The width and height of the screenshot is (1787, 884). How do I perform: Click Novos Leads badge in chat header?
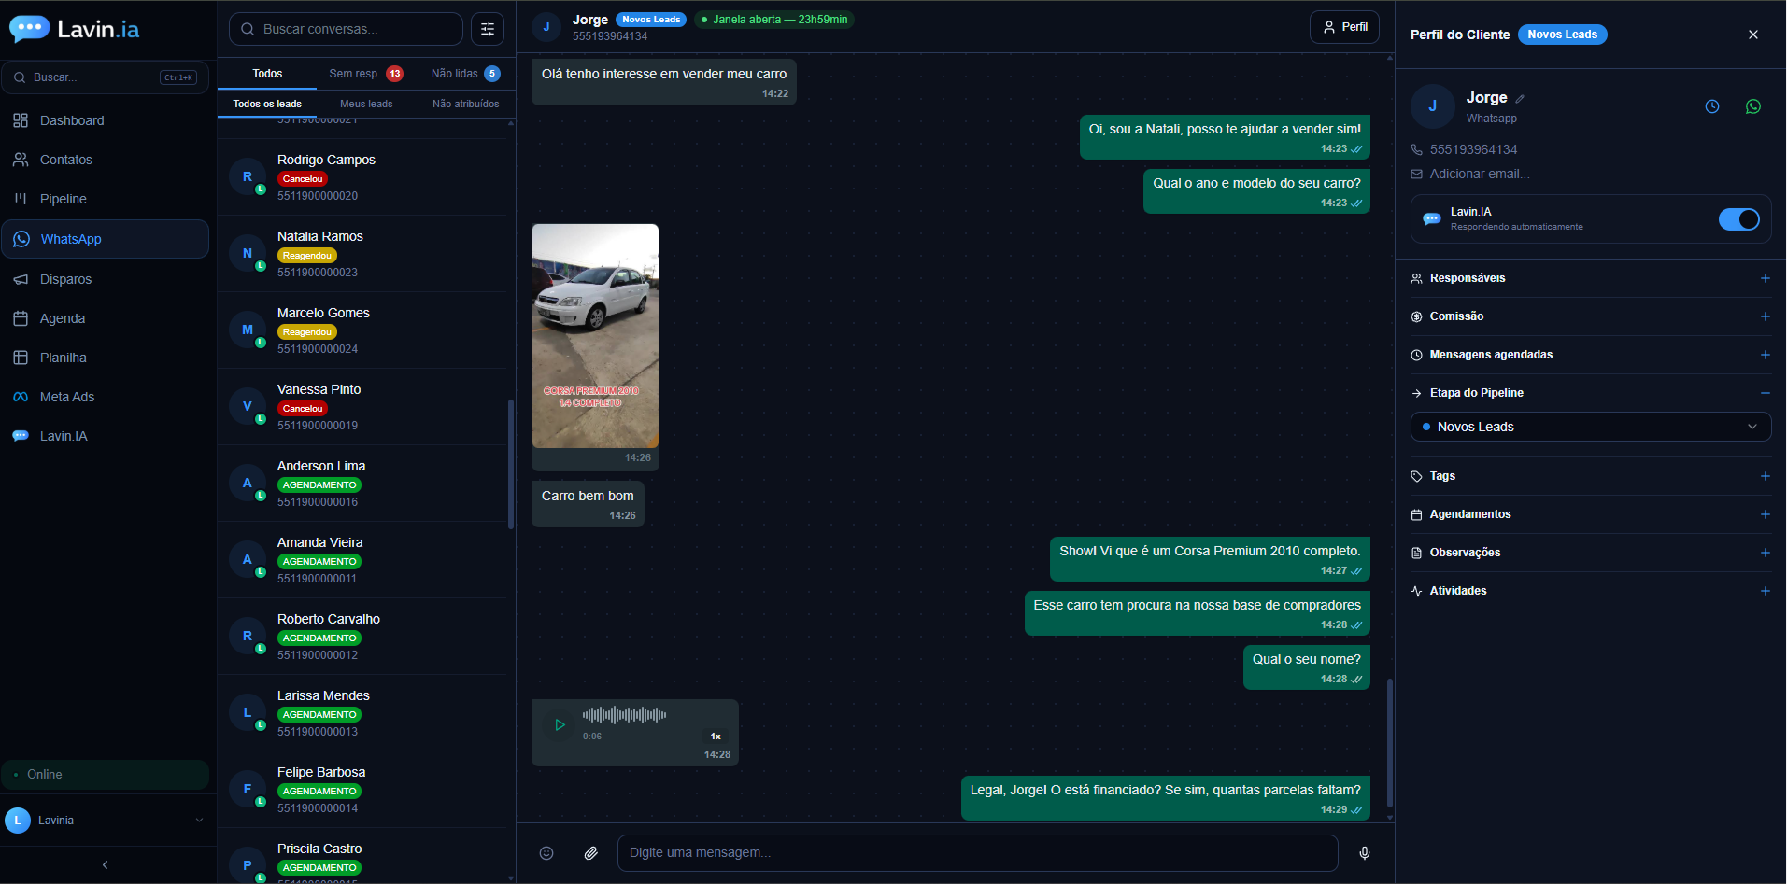coord(651,20)
